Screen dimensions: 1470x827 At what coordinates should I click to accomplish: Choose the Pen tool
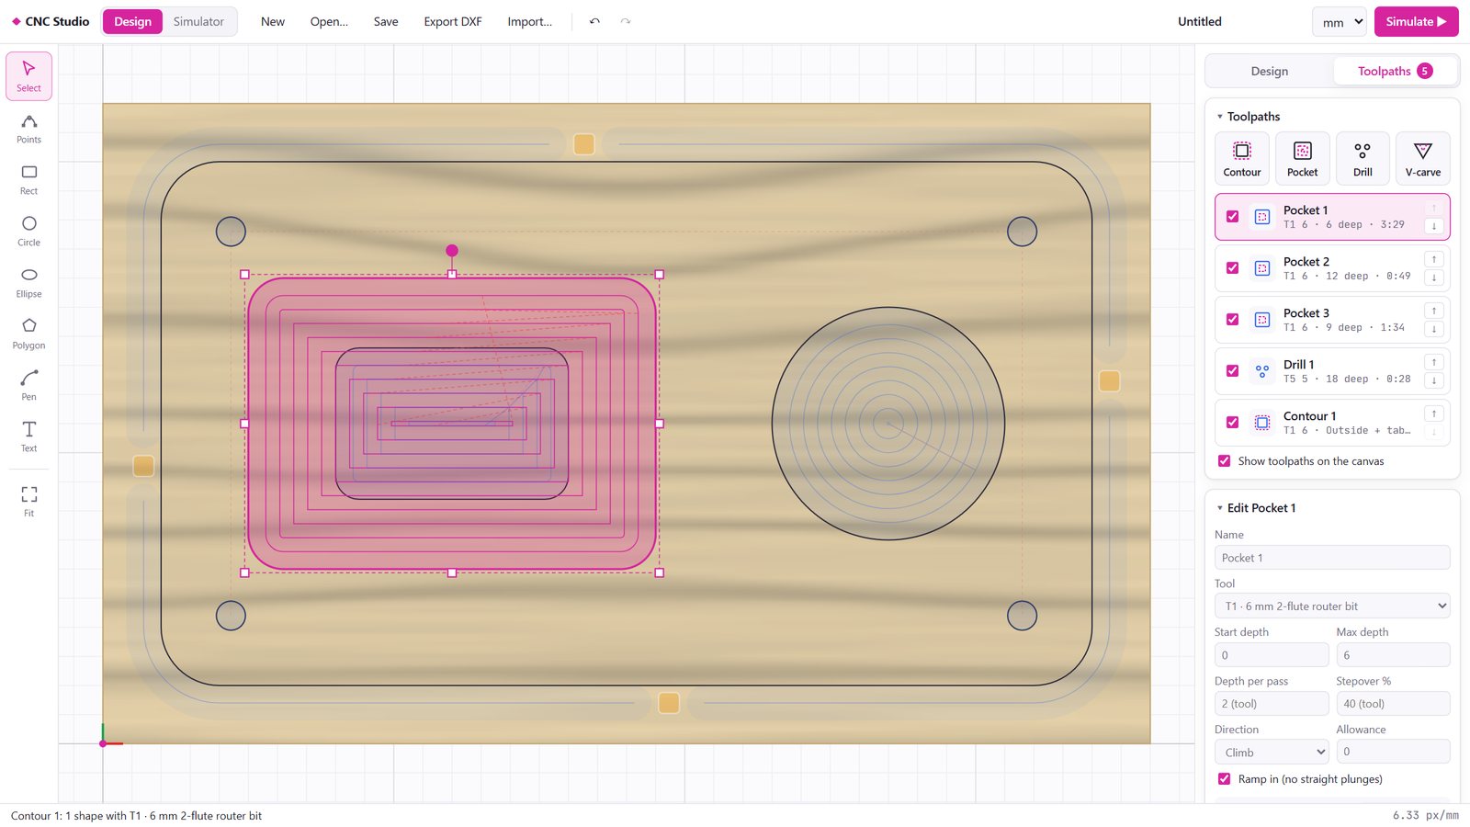point(28,386)
